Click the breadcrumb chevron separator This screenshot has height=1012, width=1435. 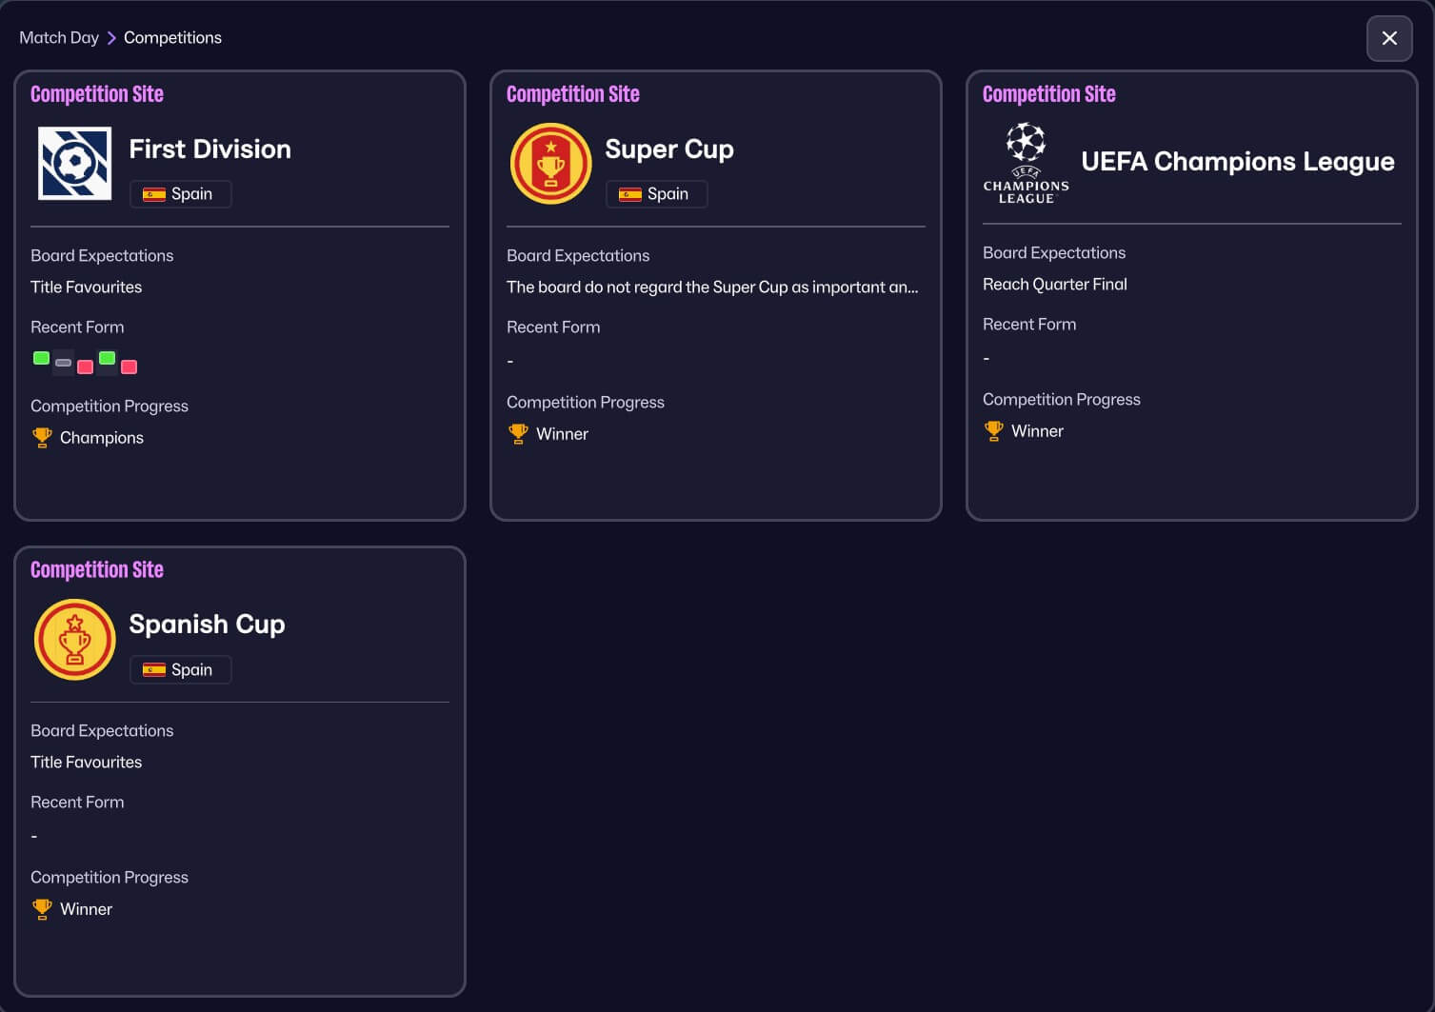point(111,37)
